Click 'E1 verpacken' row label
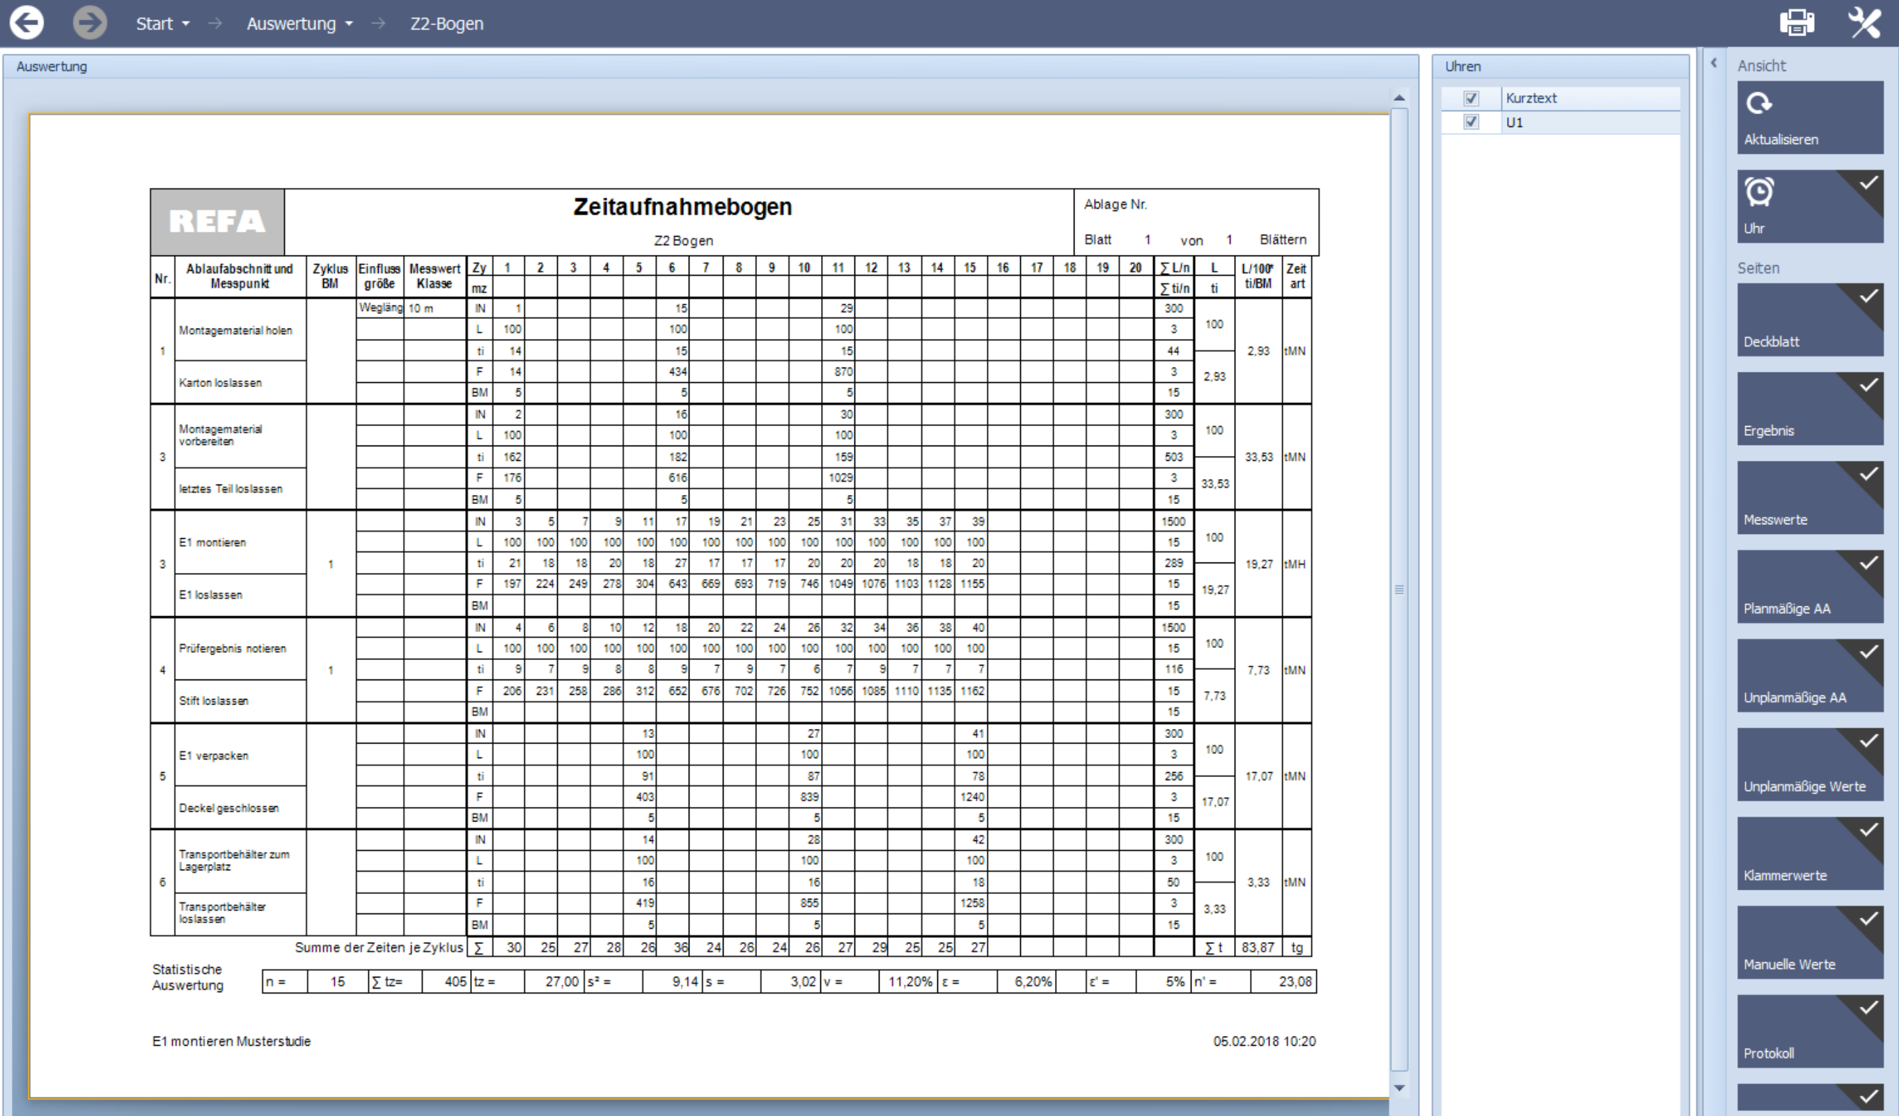The image size is (1899, 1116). (x=213, y=756)
